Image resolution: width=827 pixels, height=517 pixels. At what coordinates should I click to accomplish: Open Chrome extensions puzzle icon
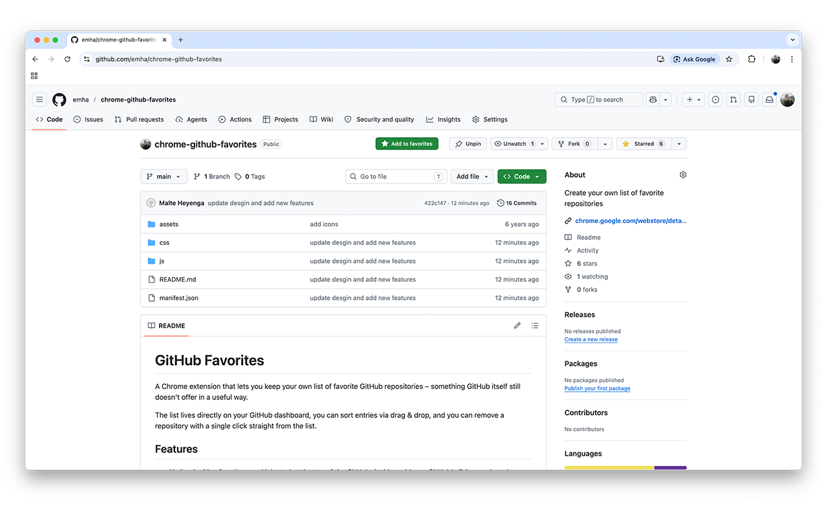point(751,59)
